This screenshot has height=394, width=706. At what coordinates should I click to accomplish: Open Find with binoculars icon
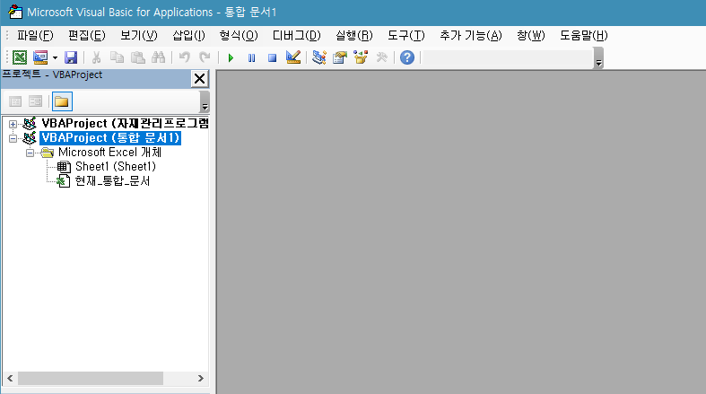pyautogui.click(x=158, y=57)
